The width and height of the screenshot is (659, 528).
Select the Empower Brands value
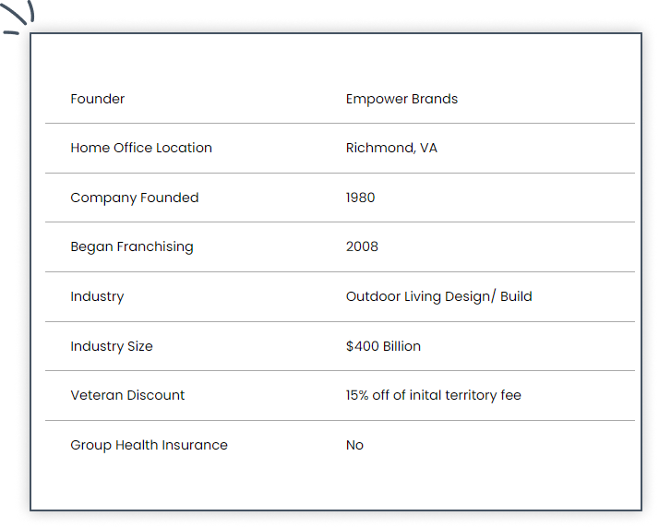coord(401,99)
